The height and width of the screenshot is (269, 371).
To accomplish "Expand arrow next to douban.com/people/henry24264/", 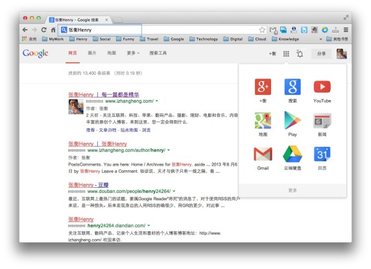I will [174, 191].
